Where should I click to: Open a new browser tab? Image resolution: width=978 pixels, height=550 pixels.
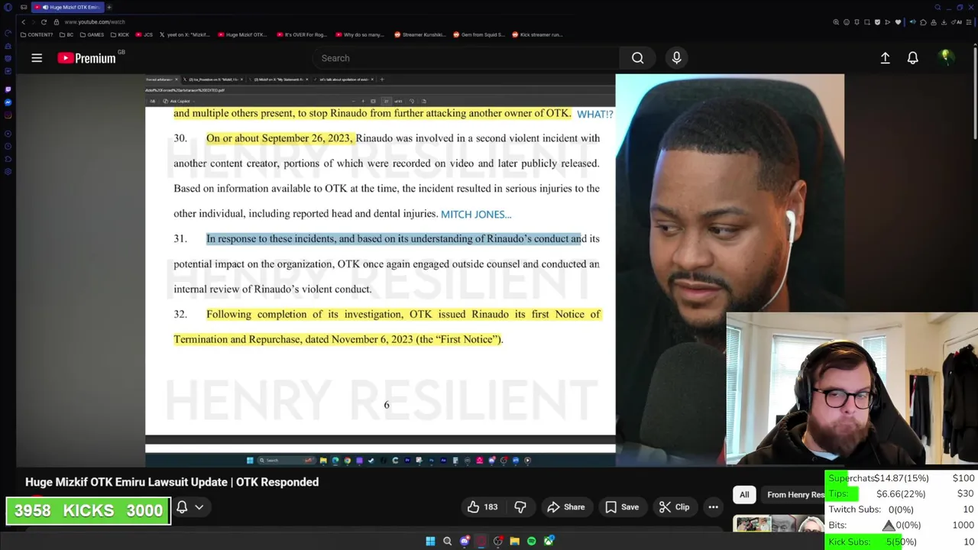(x=109, y=7)
